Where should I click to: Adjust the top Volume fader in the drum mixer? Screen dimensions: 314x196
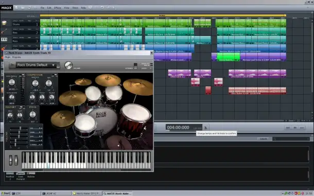pyautogui.click(x=20, y=128)
